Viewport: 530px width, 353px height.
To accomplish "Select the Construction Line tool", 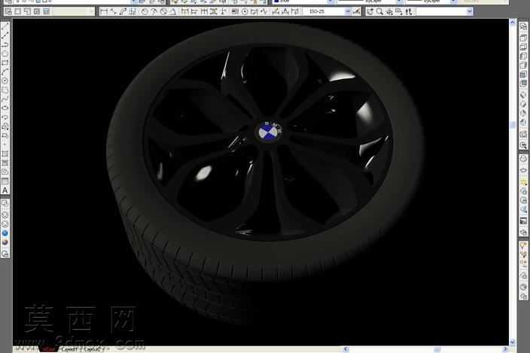I will click(5, 36).
